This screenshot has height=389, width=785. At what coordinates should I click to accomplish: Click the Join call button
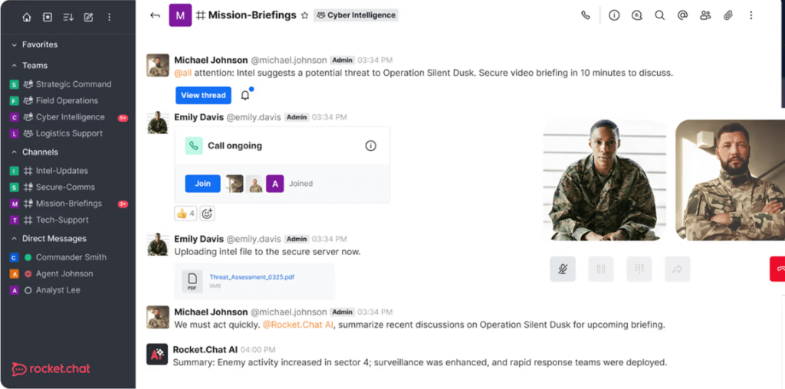point(202,184)
